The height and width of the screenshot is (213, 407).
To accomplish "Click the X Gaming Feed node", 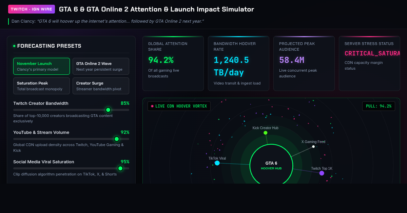I will tap(313, 147).
